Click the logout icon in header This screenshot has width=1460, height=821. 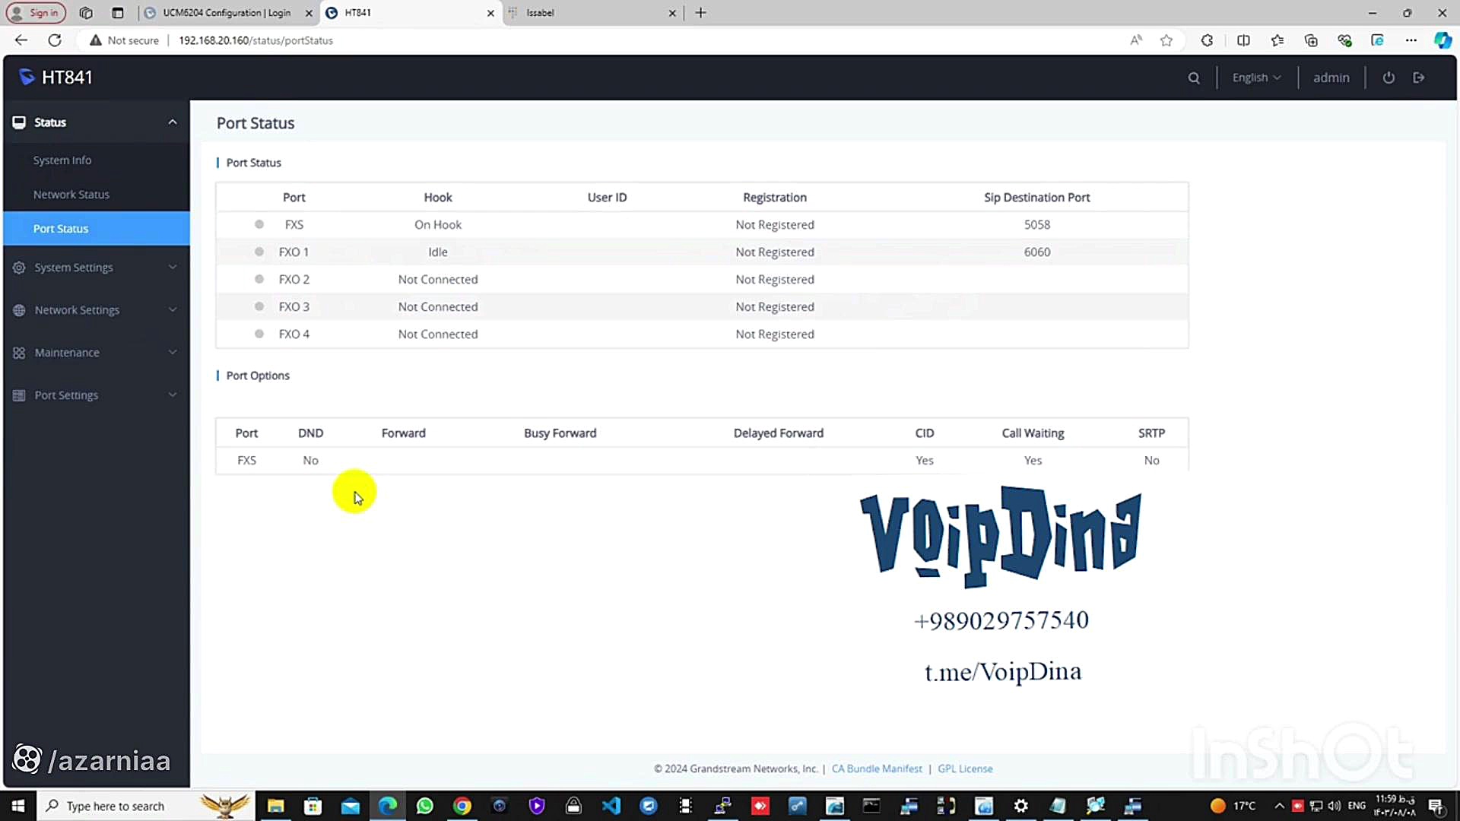click(1419, 78)
